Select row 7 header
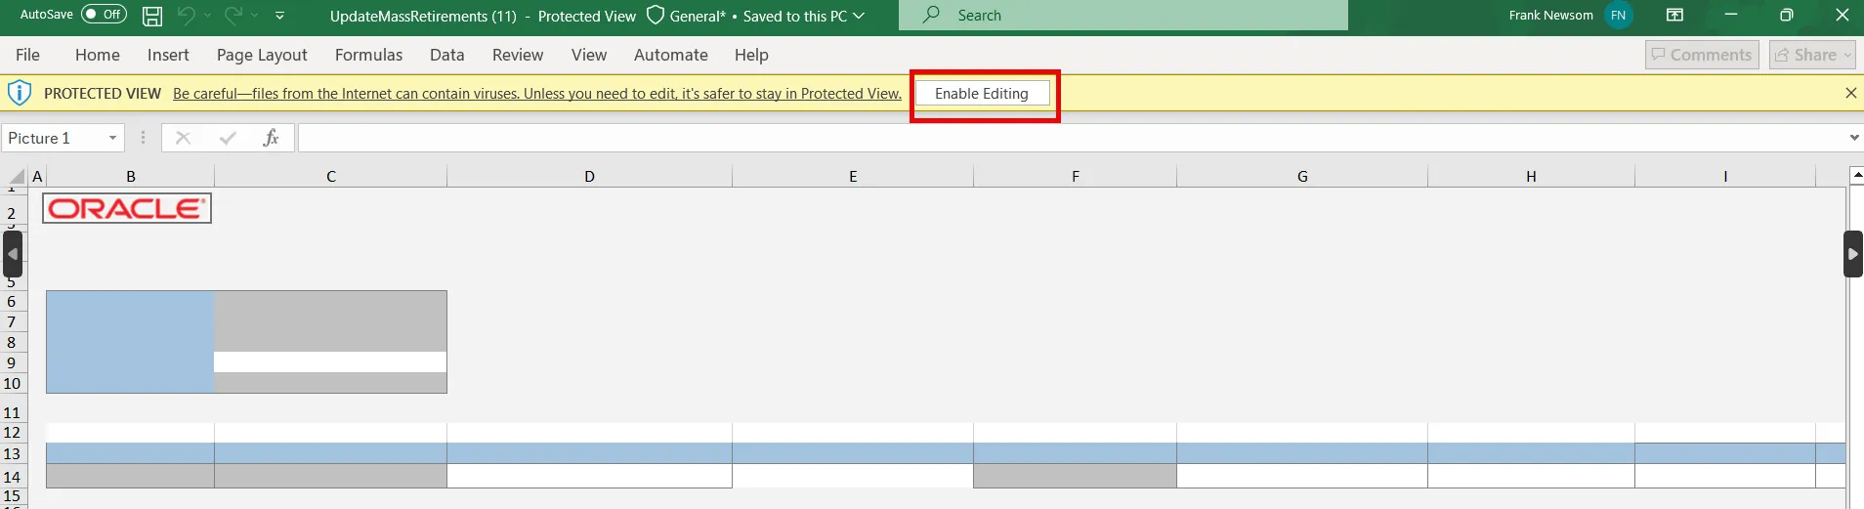The height and width of the screenshot is (509, 1864). pyautogui.click(x=13, y=321)
